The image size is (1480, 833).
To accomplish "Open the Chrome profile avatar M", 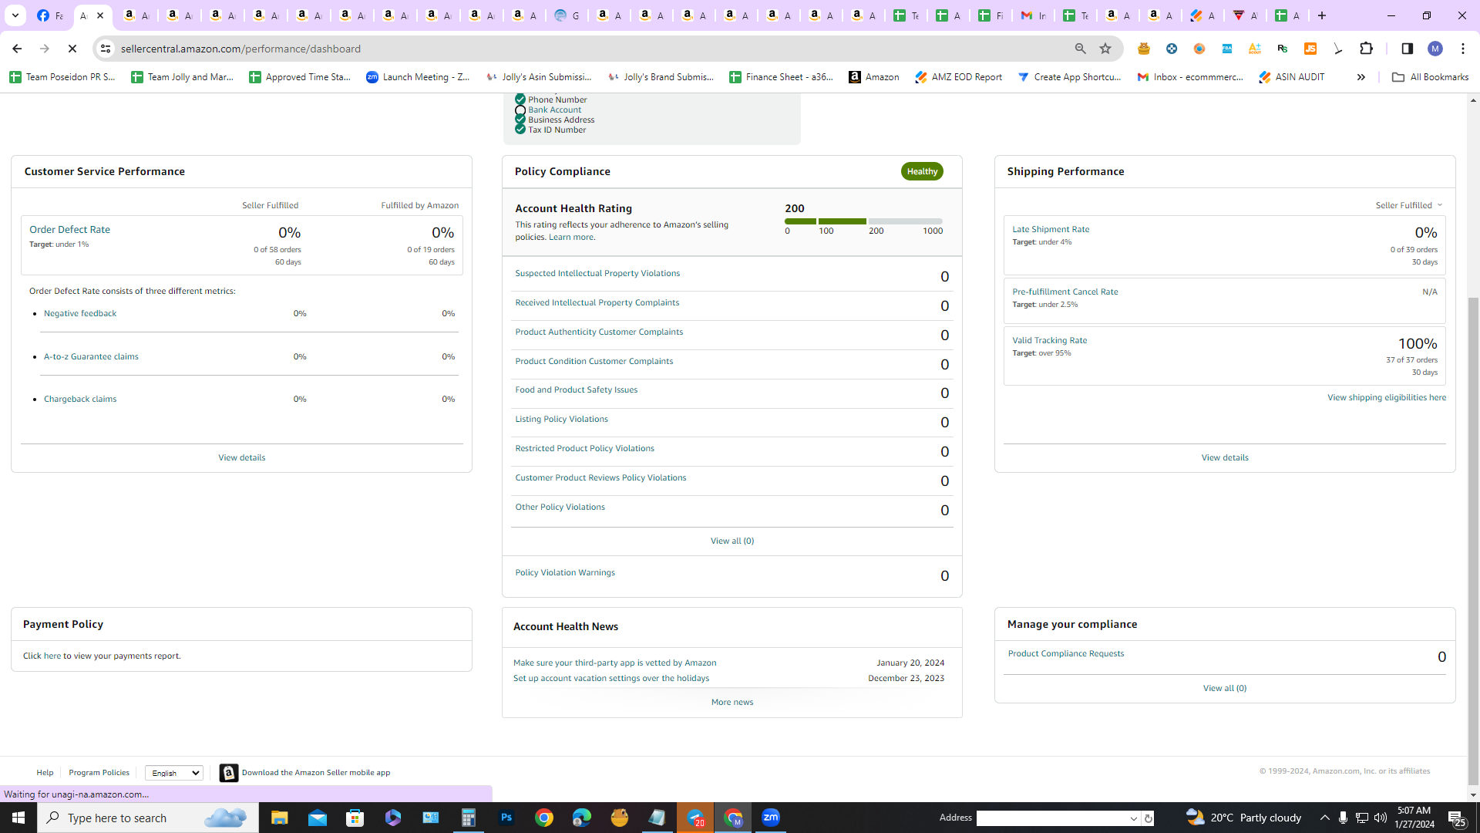I will pyautogui.click(x=1435, y=49).
